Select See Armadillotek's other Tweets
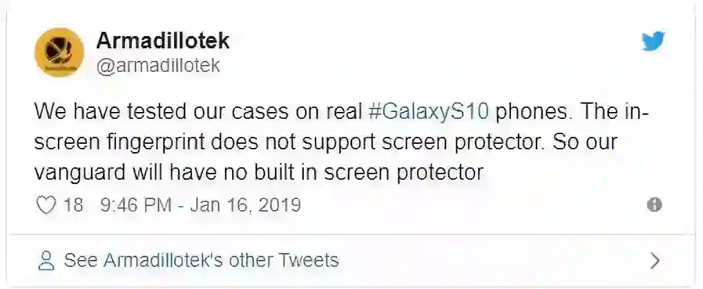Screen dimensions: 703x289 click(x=202, y=260)
